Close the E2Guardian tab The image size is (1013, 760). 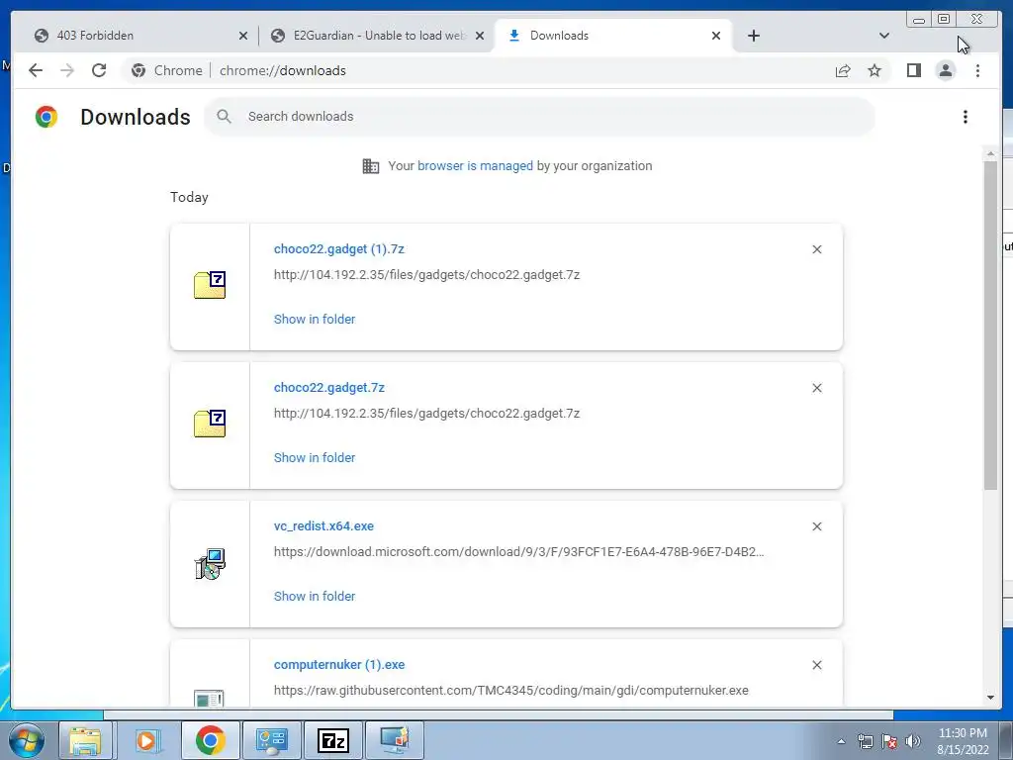tap(480, 37)
